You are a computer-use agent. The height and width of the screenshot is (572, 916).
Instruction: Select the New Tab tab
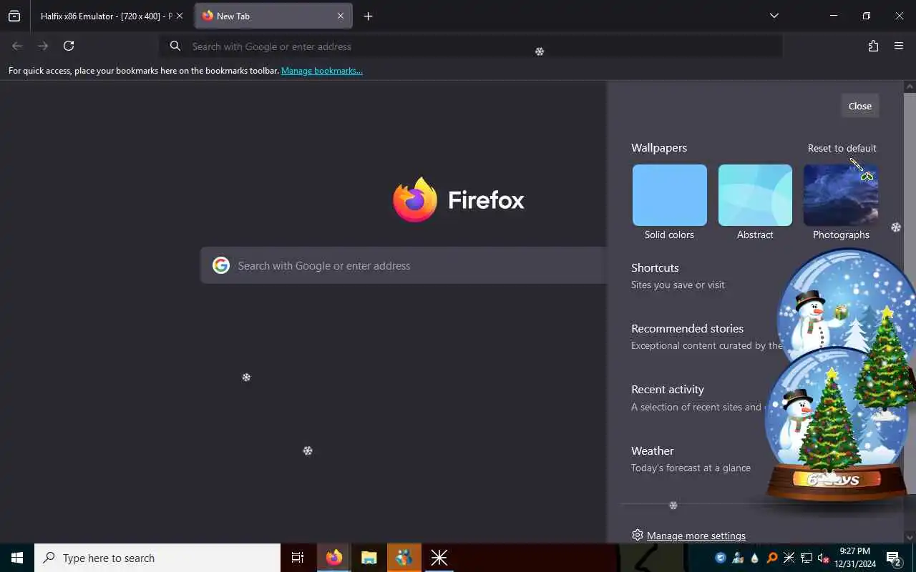coord(273,16)
